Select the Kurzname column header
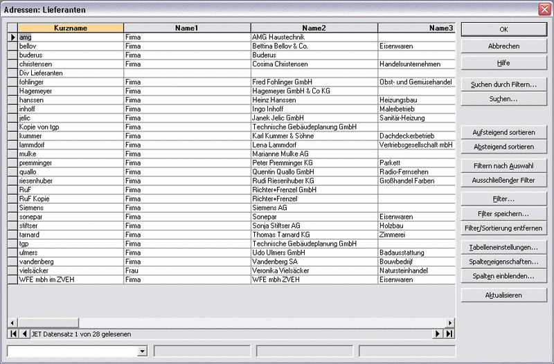This screenshot has height=364, width=554. 71,28
